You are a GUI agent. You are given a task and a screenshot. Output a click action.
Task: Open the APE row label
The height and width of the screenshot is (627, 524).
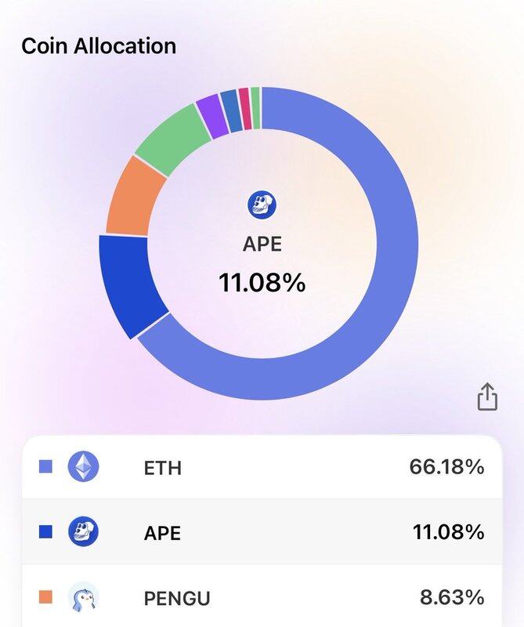tap(162, 534)
